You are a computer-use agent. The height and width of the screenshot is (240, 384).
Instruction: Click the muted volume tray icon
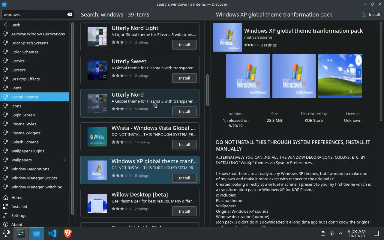[x=332, y=233]
